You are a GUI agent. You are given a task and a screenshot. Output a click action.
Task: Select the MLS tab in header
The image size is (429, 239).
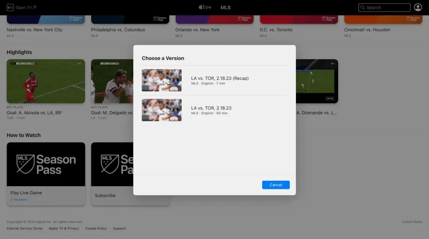click(x=226, y=7)
